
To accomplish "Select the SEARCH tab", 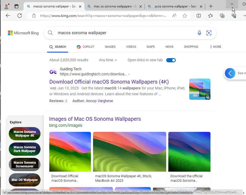I will coord(58,47).
